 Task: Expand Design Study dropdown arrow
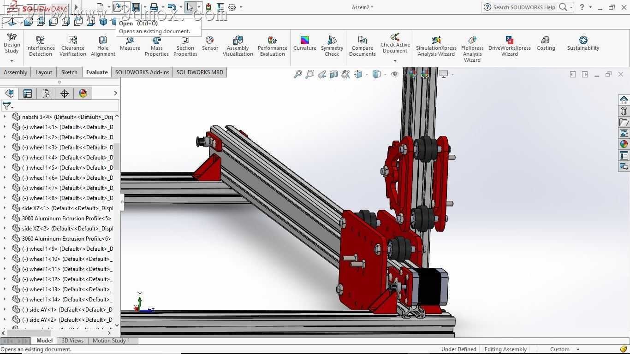(x=12, y=61)
